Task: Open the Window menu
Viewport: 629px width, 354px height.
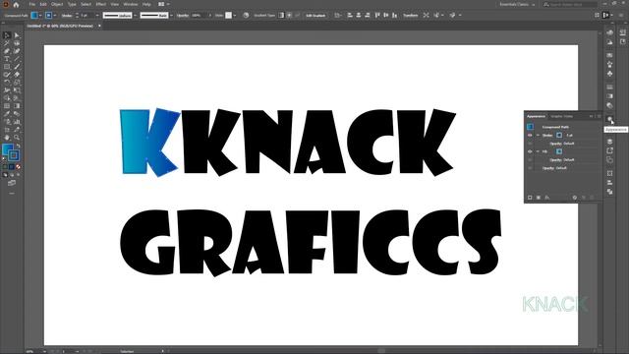Action: click(131, 4)
